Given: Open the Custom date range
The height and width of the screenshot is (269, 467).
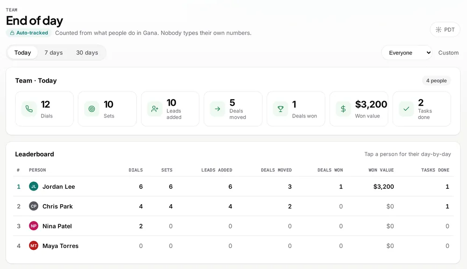Looking at the screenshot, I should pos(448,53).
